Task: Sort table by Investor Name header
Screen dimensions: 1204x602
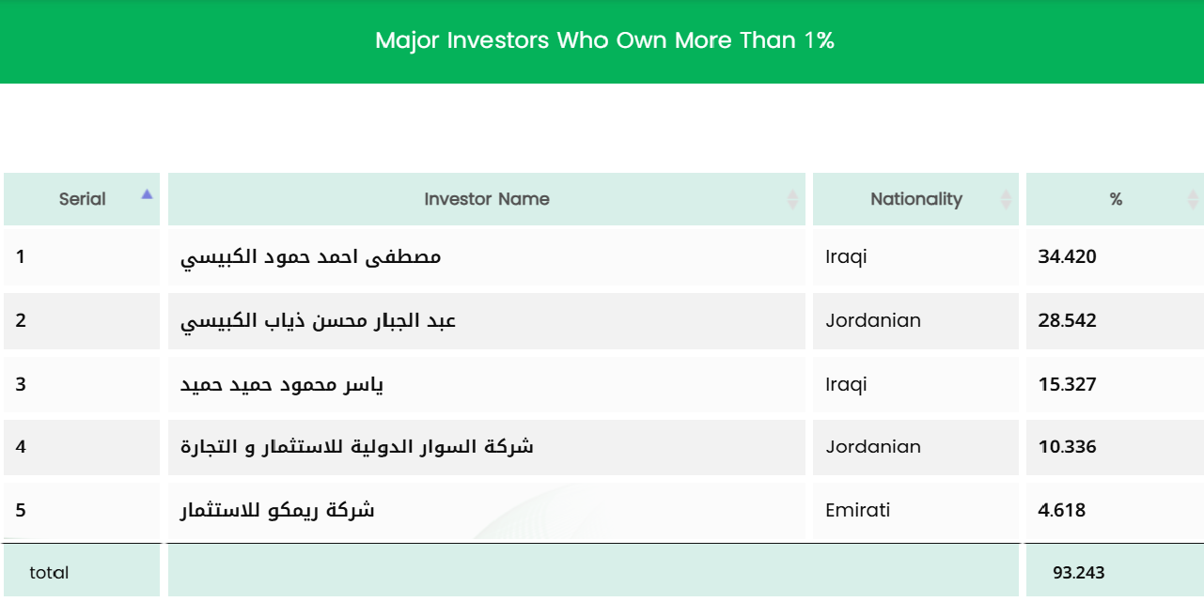Action: (486, 199)
